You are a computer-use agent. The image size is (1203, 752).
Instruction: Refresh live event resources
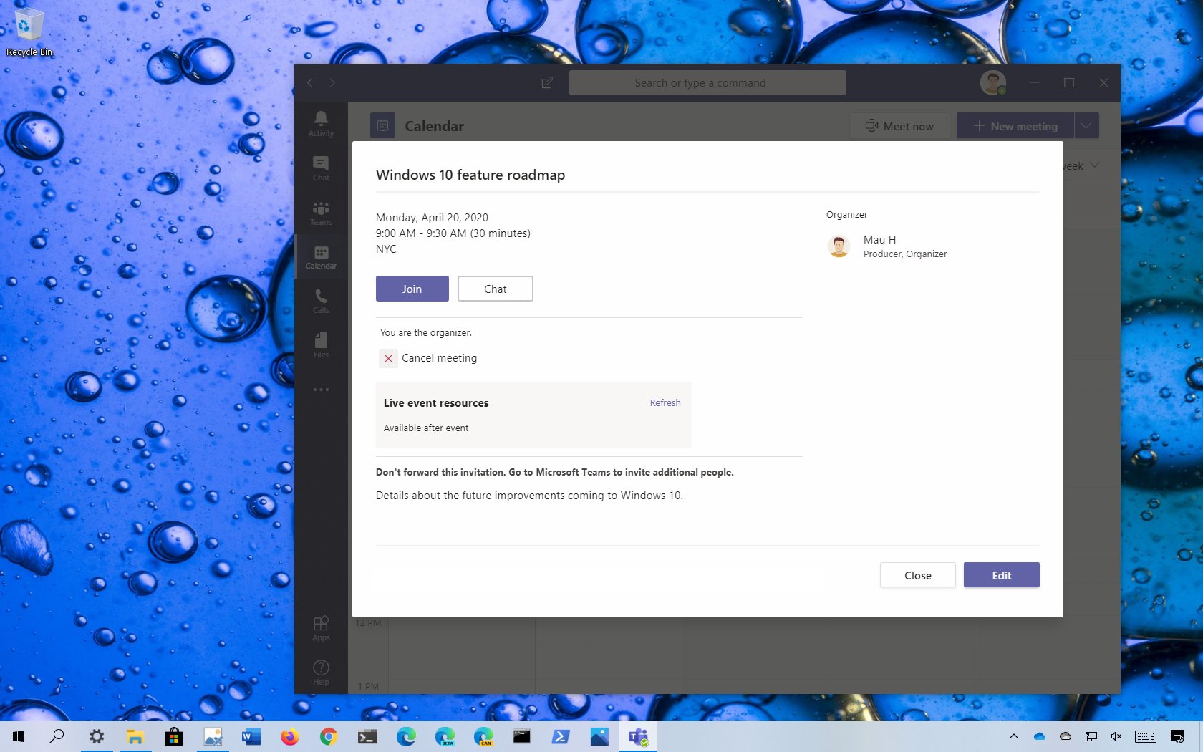665,403
